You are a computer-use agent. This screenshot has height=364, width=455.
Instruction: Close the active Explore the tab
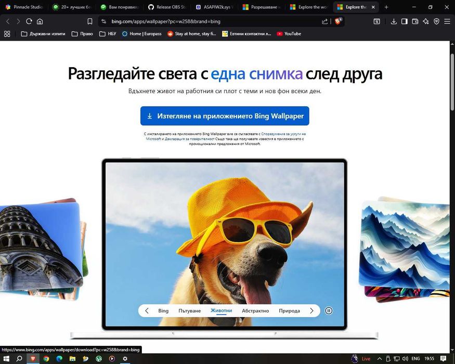click(x=373, y=7)
